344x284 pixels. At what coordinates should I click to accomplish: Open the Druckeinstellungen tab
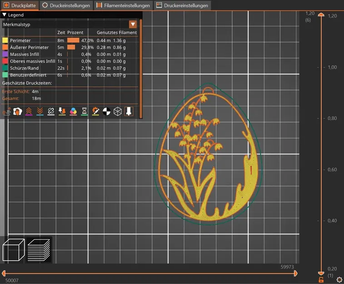(x=66, y=5)
